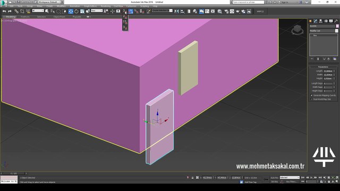Click the Render Production teapot icon
This screenshot has height=191, width=340.
[237, 11]
